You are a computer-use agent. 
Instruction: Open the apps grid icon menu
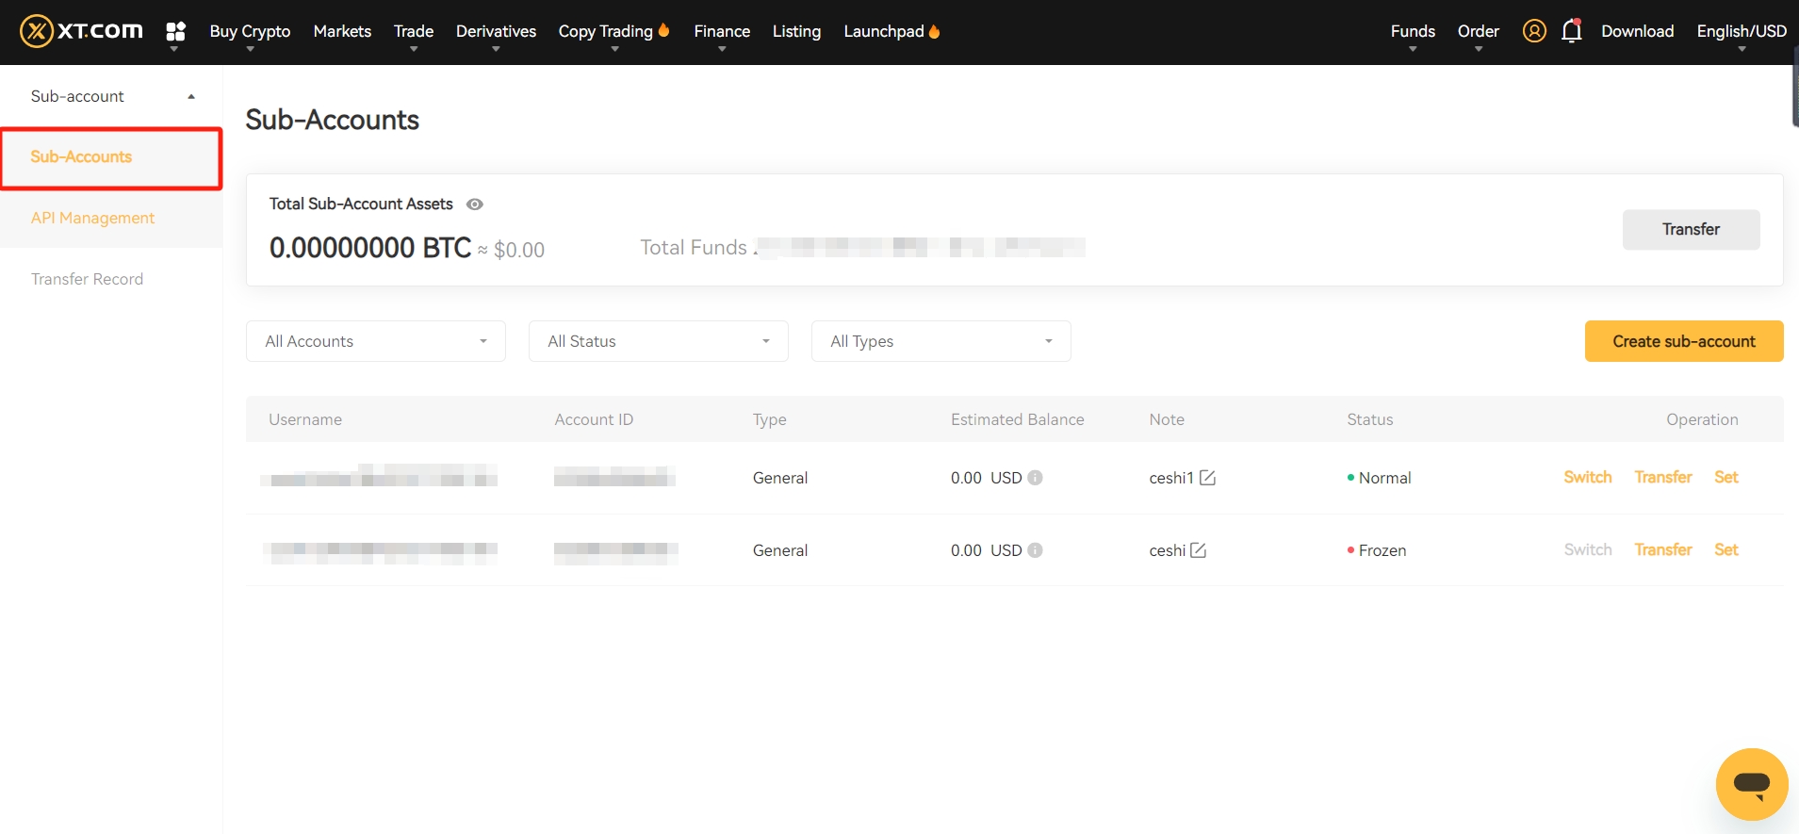point(175,32)
